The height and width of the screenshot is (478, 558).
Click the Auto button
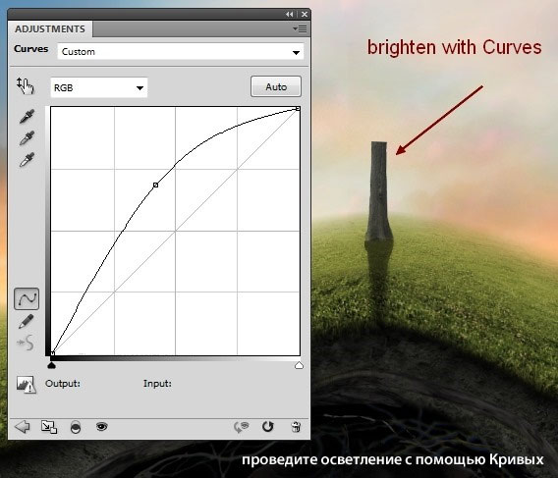pos(276,86)
